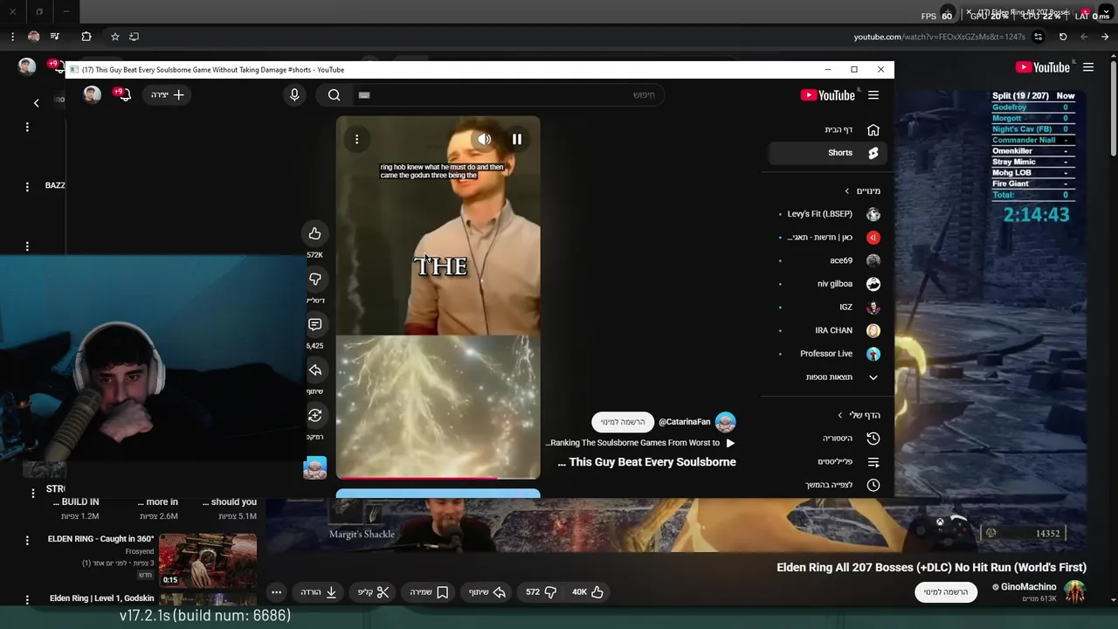The image size is (1118, 629).
Task: Open IRA CHAN channel in subscriptions
Action: [x=827, y=330]
